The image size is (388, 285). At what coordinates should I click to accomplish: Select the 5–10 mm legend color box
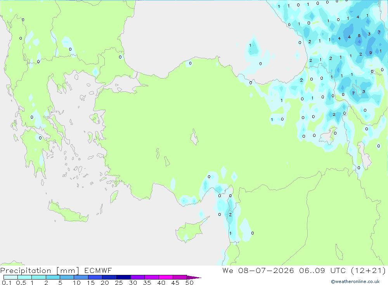pos(67,277)
